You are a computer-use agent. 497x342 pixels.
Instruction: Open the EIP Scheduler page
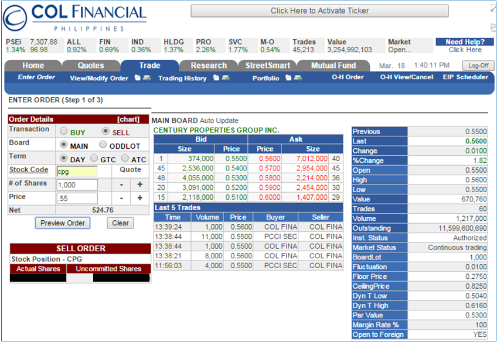[465, 77]
